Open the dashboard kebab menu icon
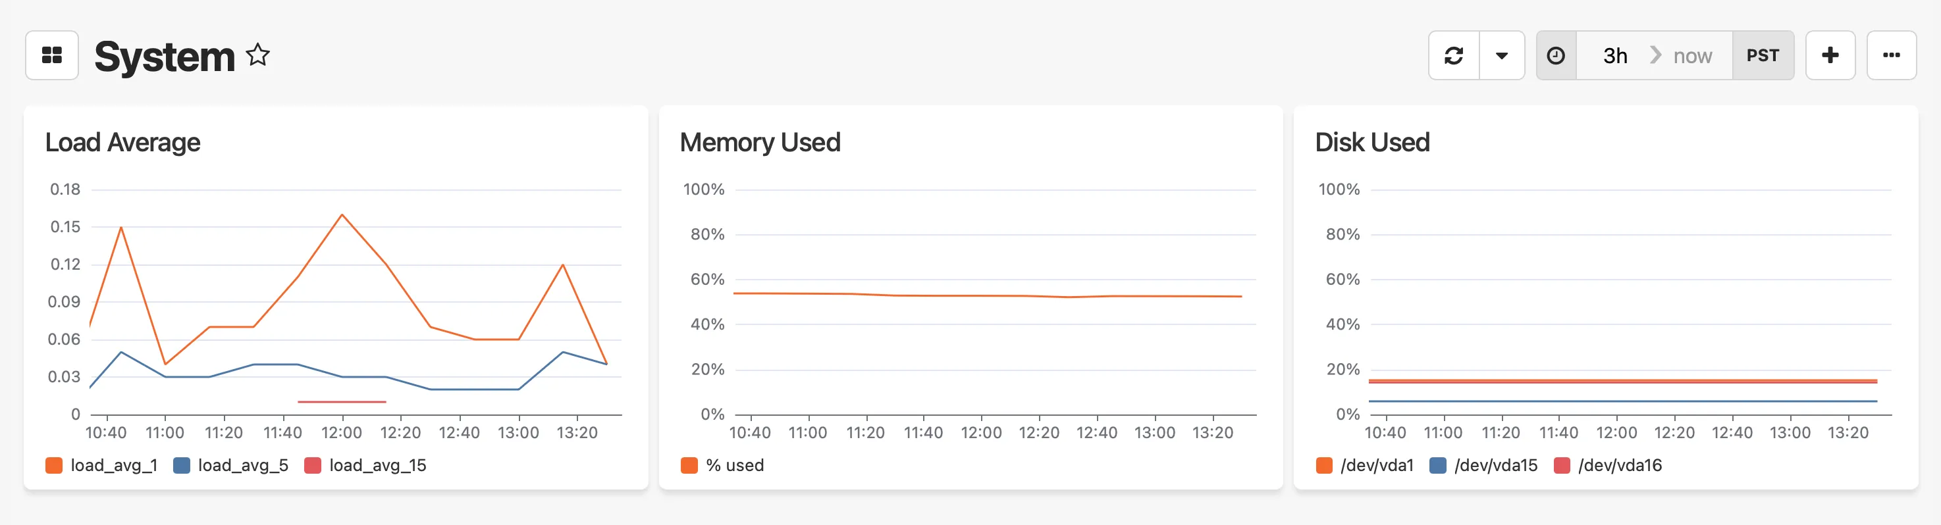1941x525 pixels. coord(1892,54)
